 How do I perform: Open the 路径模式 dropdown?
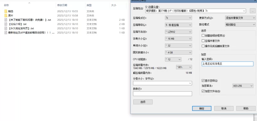click(240, 25)
